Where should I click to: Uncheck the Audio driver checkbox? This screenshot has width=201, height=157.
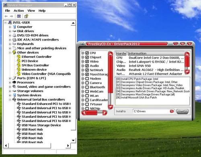click(87, 66)
